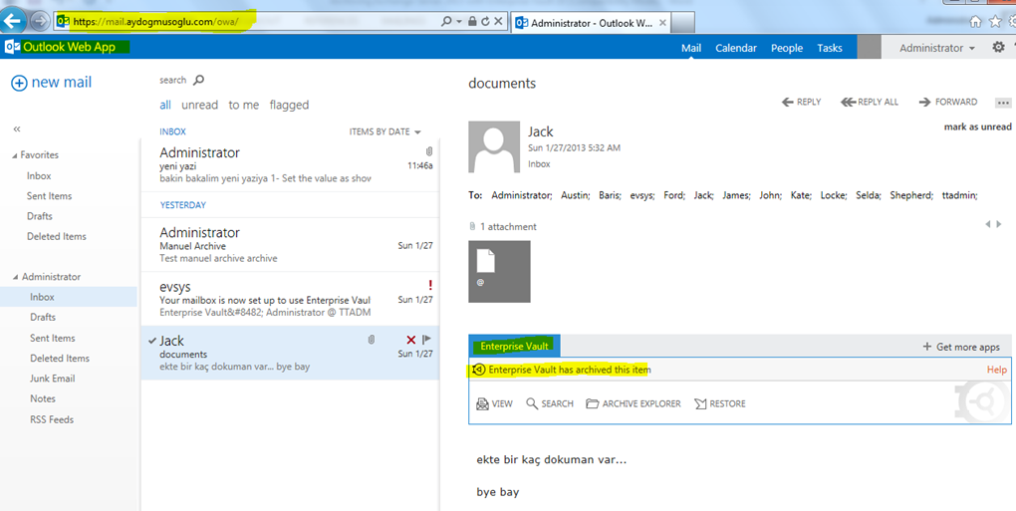Click the Enterprise Vault Help link

pyautogui.click(x=996, y=370)
